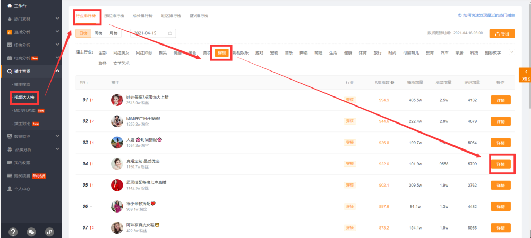
Task: Click the magnifier icon beside 播主查找
Action: (x=10, y=71)
